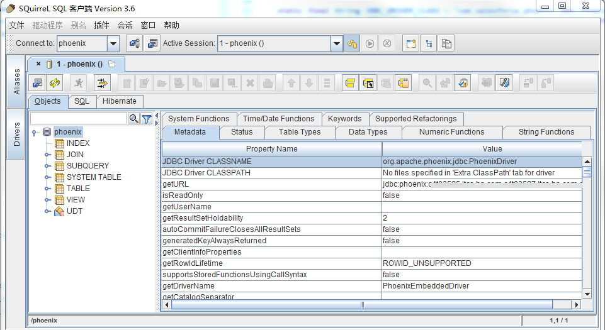Open the Data Types tab
The width and height of the screenshot is (605, 330).
coord(368,132)
